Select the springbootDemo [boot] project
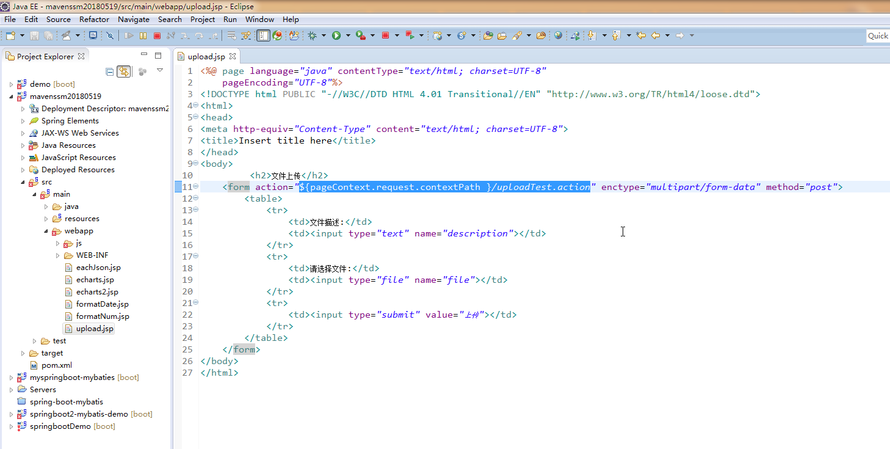 point(73,426)
